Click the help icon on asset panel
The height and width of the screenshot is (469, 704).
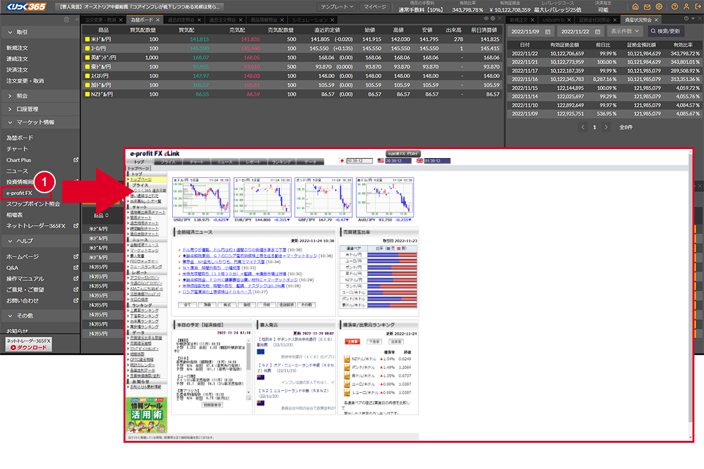[686, 19]
